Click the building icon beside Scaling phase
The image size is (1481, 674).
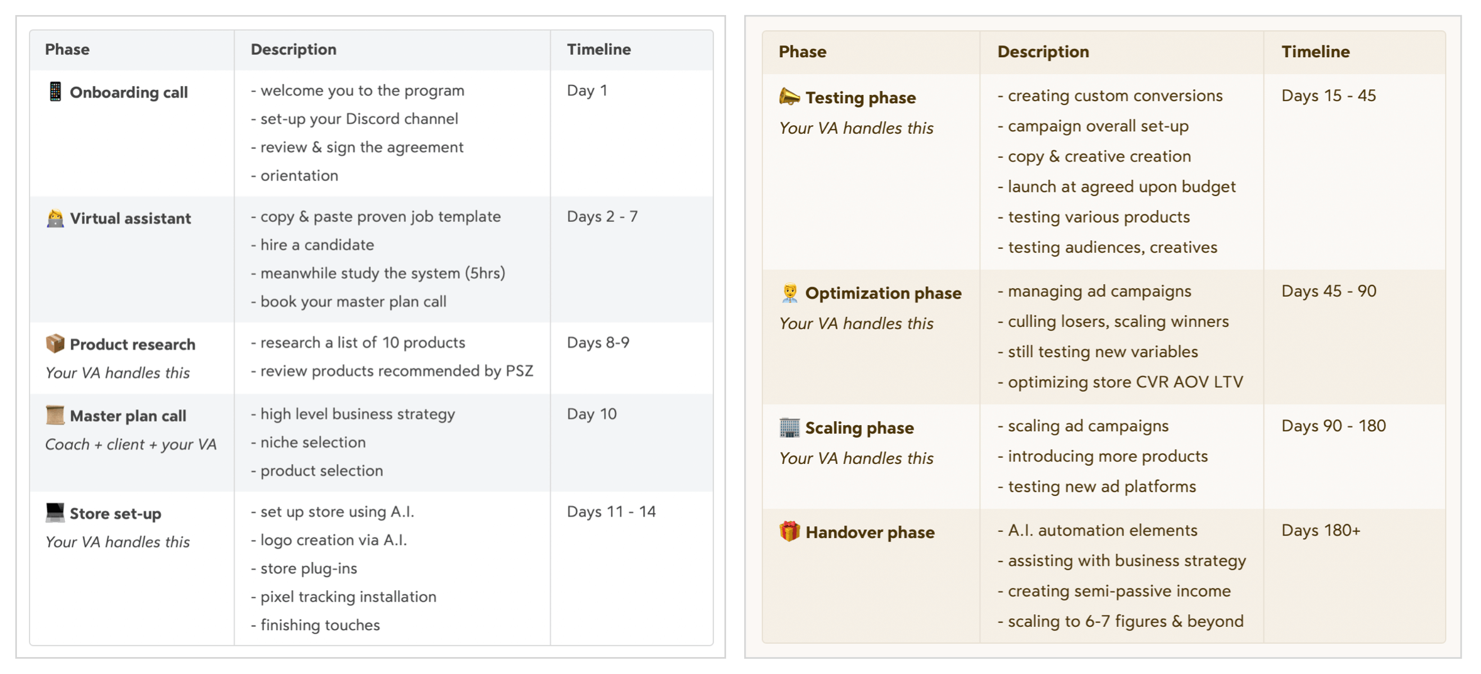click(790, 428)
